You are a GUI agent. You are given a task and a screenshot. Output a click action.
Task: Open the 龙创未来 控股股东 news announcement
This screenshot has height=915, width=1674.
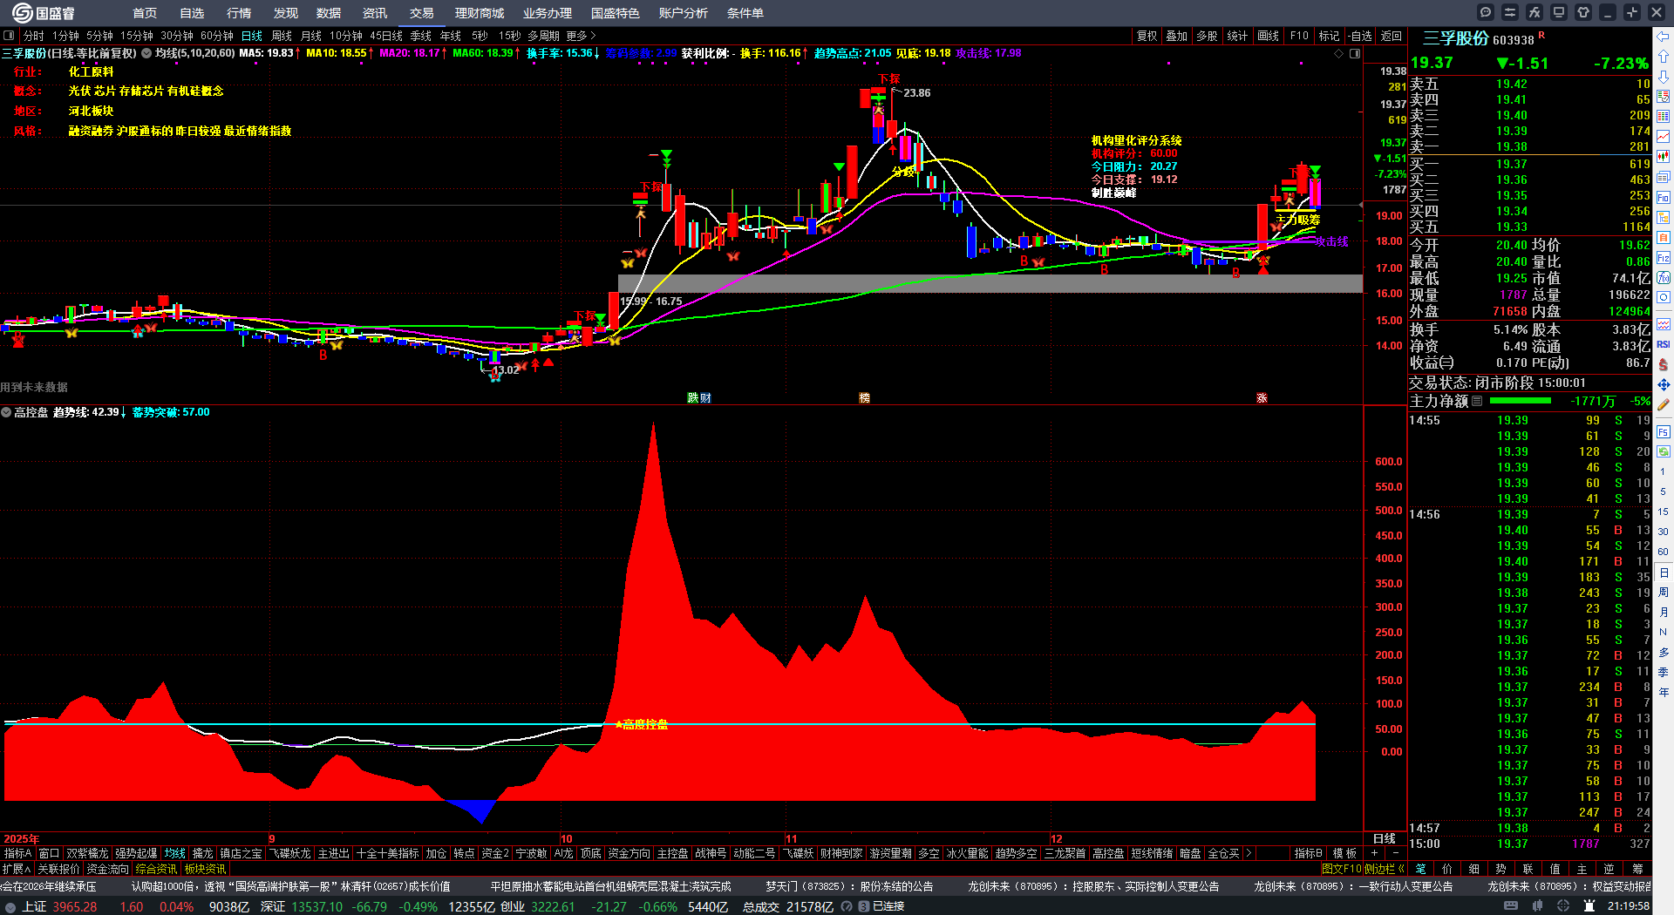1093,886
